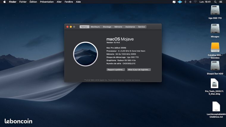Switch to the Assistance tab
Screen dimensions: 226x127
click(130, 27)
